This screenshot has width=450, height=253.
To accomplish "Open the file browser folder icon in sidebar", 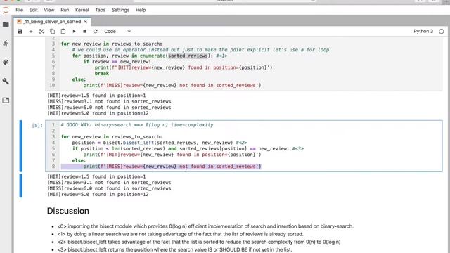I will pos(6,25).
